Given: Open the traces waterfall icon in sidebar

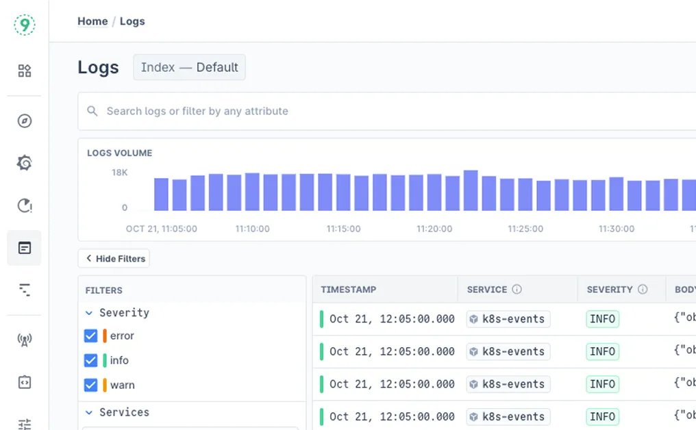Looking at the screenshot, I should click(x=25, y=290).
